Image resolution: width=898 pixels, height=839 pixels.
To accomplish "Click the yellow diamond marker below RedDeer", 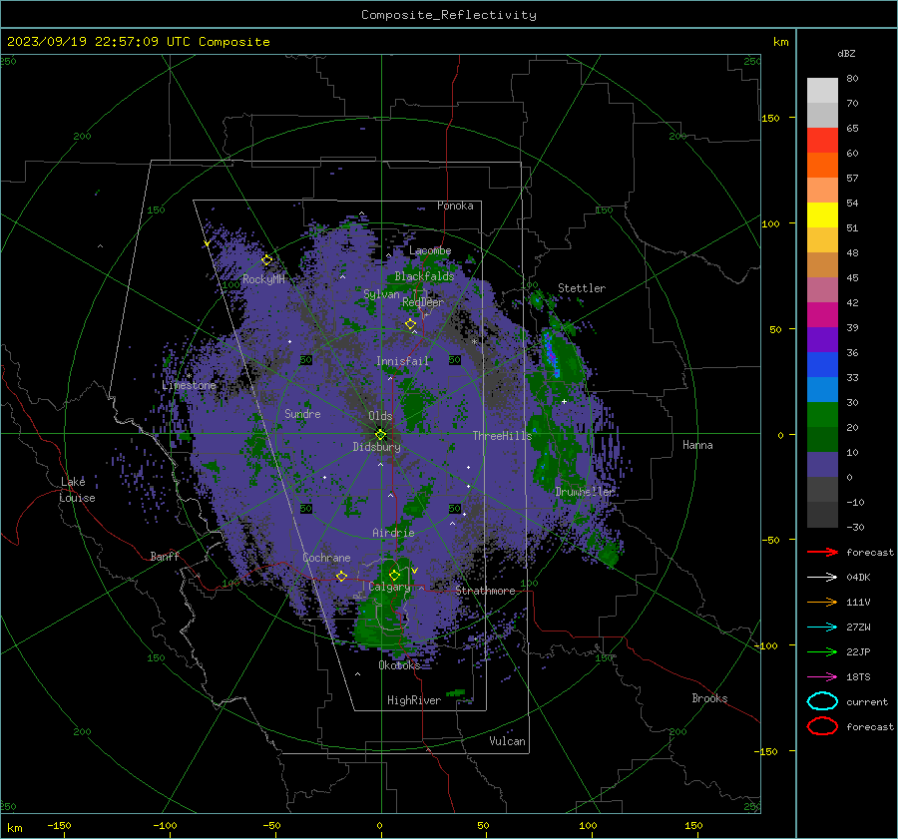I will pos(411,324).
